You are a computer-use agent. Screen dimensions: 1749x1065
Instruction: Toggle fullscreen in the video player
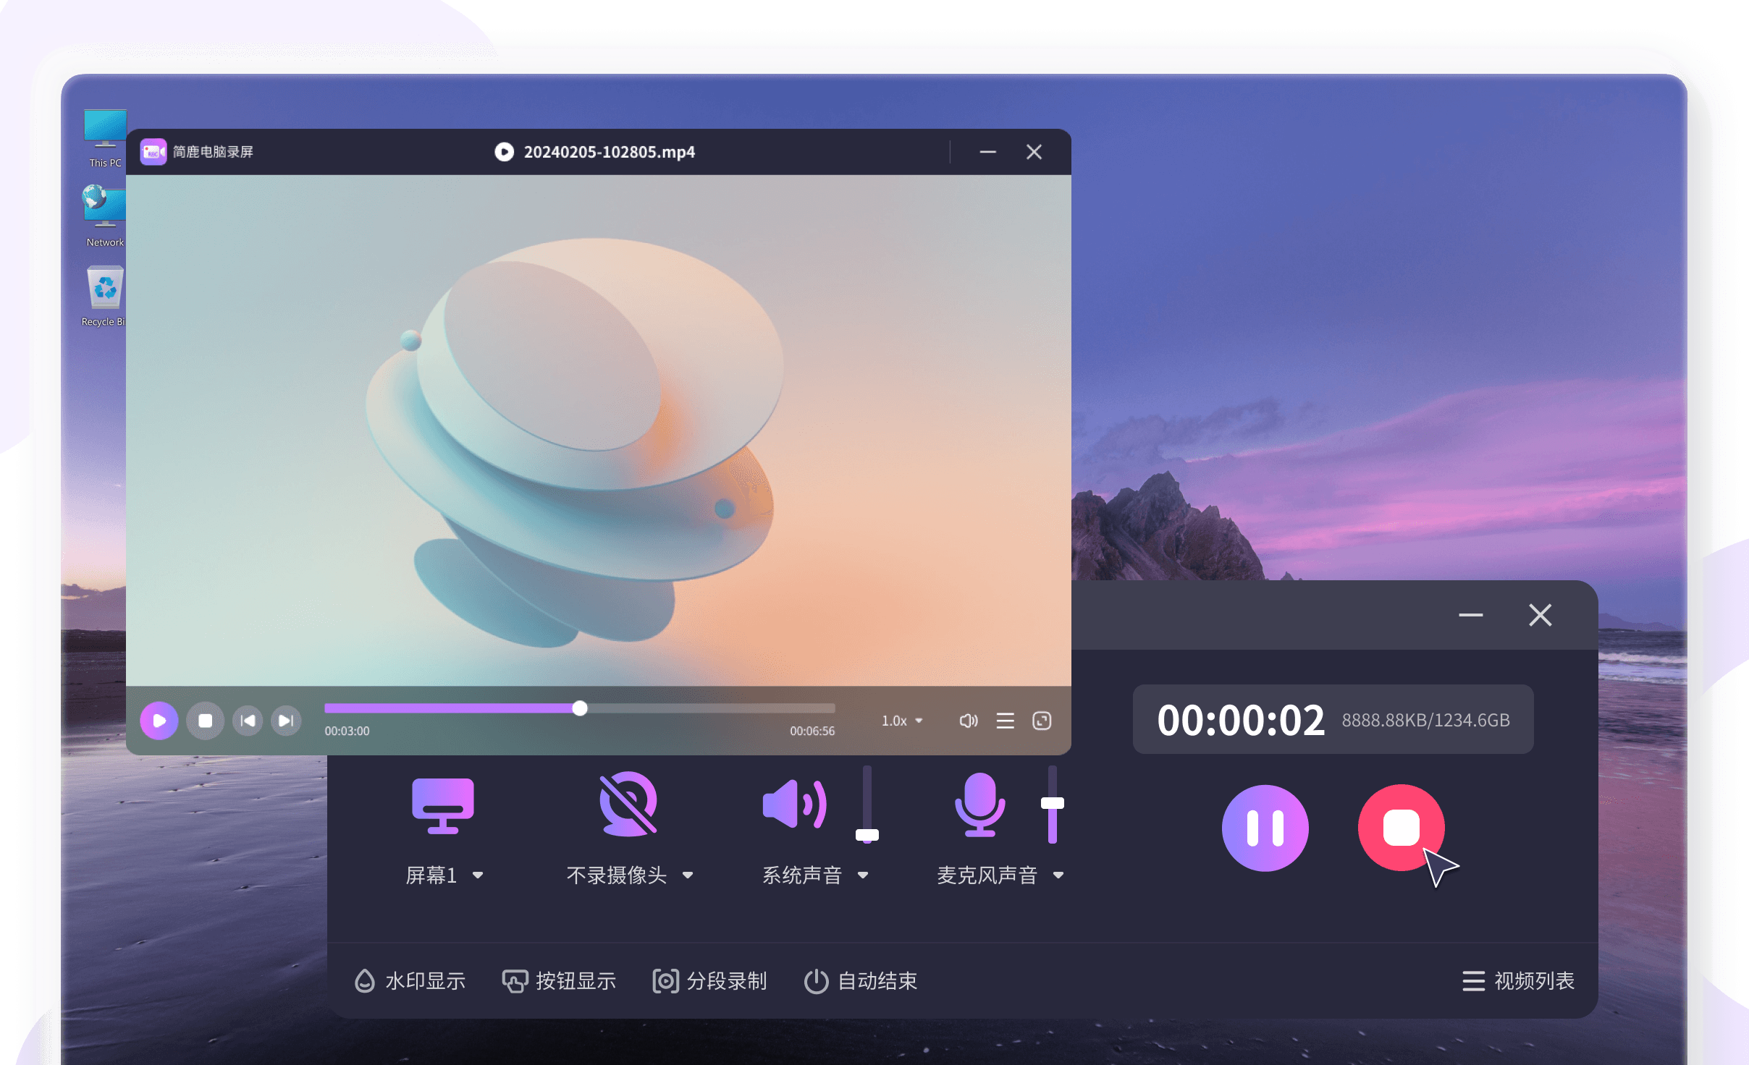(x=1042, y=720)
